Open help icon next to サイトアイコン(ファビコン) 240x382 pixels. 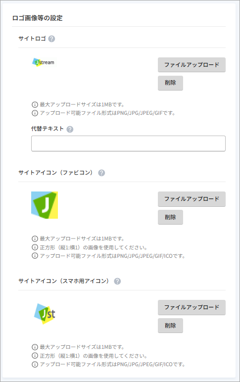click(x=101, y=173)
